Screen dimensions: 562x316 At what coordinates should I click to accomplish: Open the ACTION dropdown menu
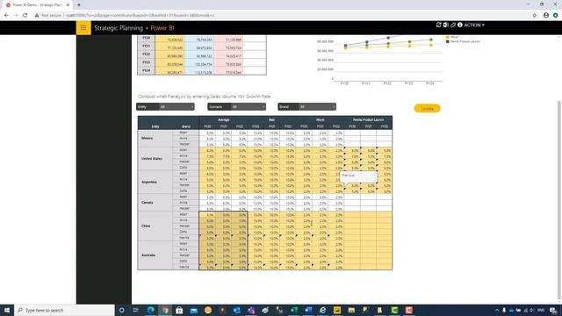pos(474,25)
